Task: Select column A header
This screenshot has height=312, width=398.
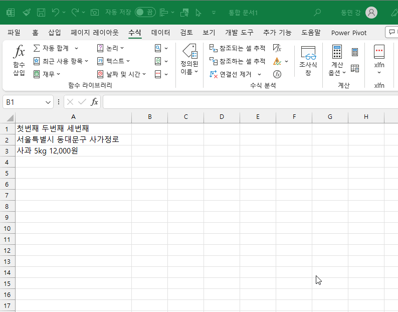Action: coord(73,116)
